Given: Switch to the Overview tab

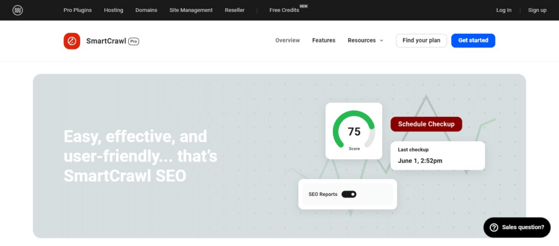Looking at the screenshot, I should [288, 40].
